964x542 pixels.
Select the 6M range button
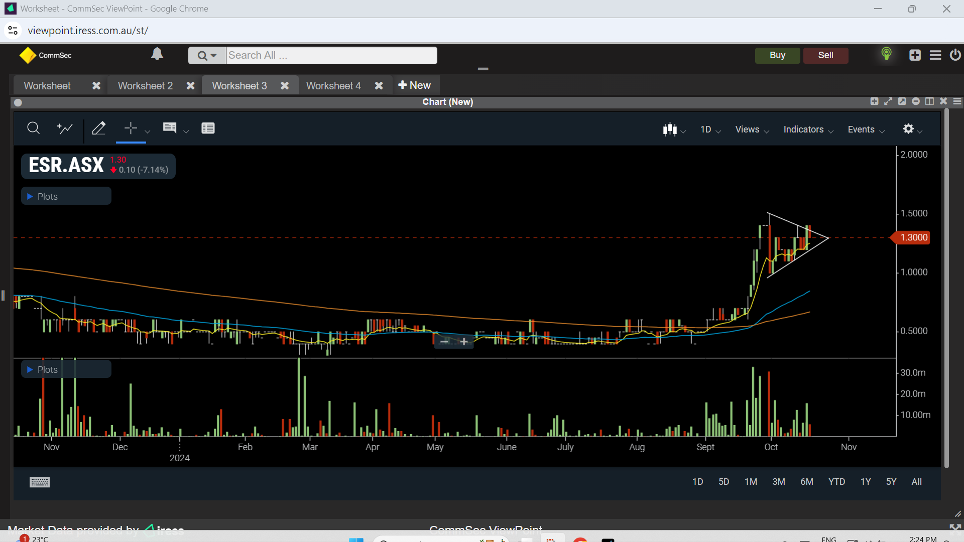(807, 482)
